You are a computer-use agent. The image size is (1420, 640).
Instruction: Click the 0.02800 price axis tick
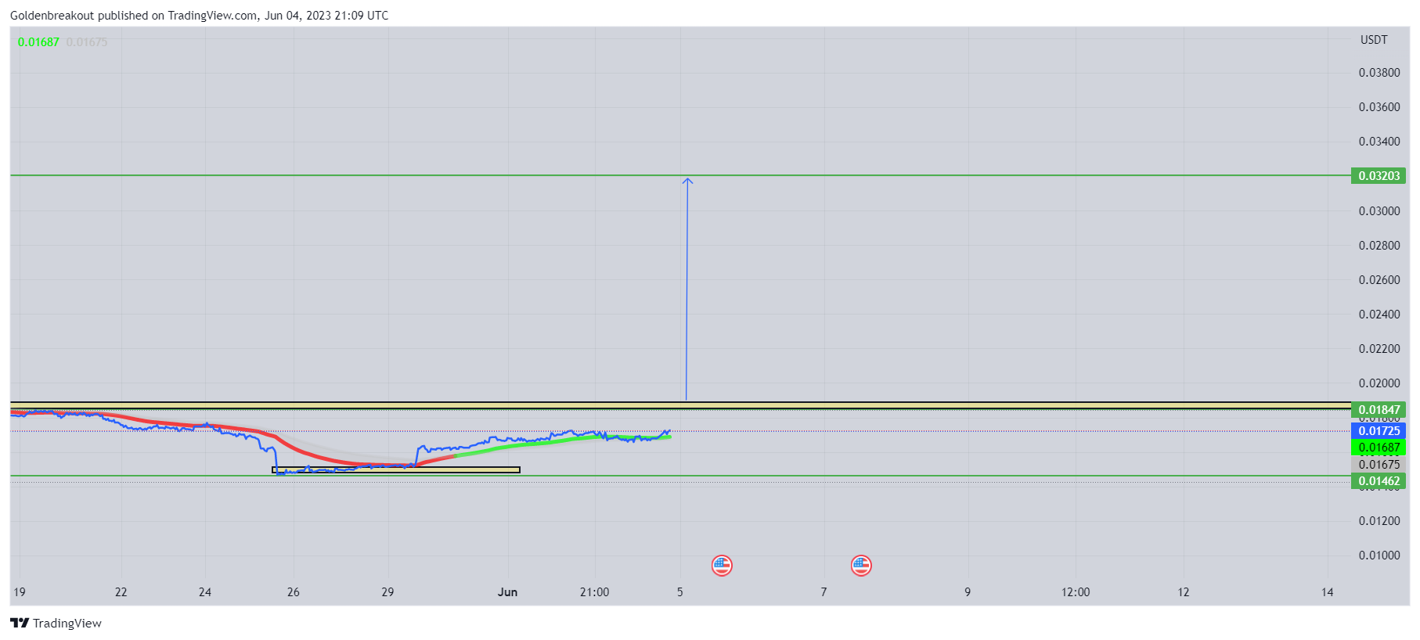pyautogui.click(x=1379, y=246)
